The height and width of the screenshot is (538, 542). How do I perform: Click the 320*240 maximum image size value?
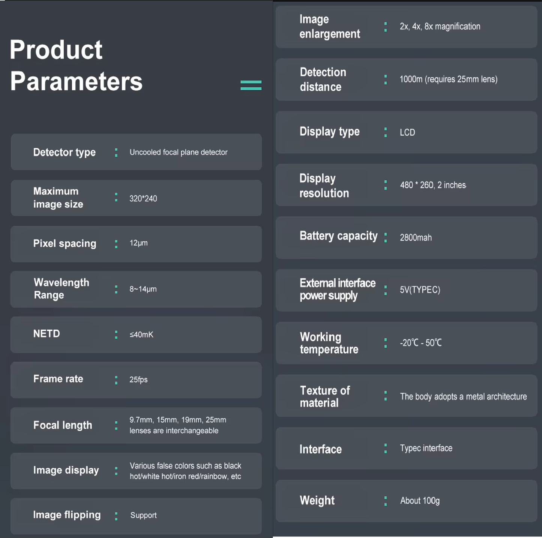tap(143, 199)
